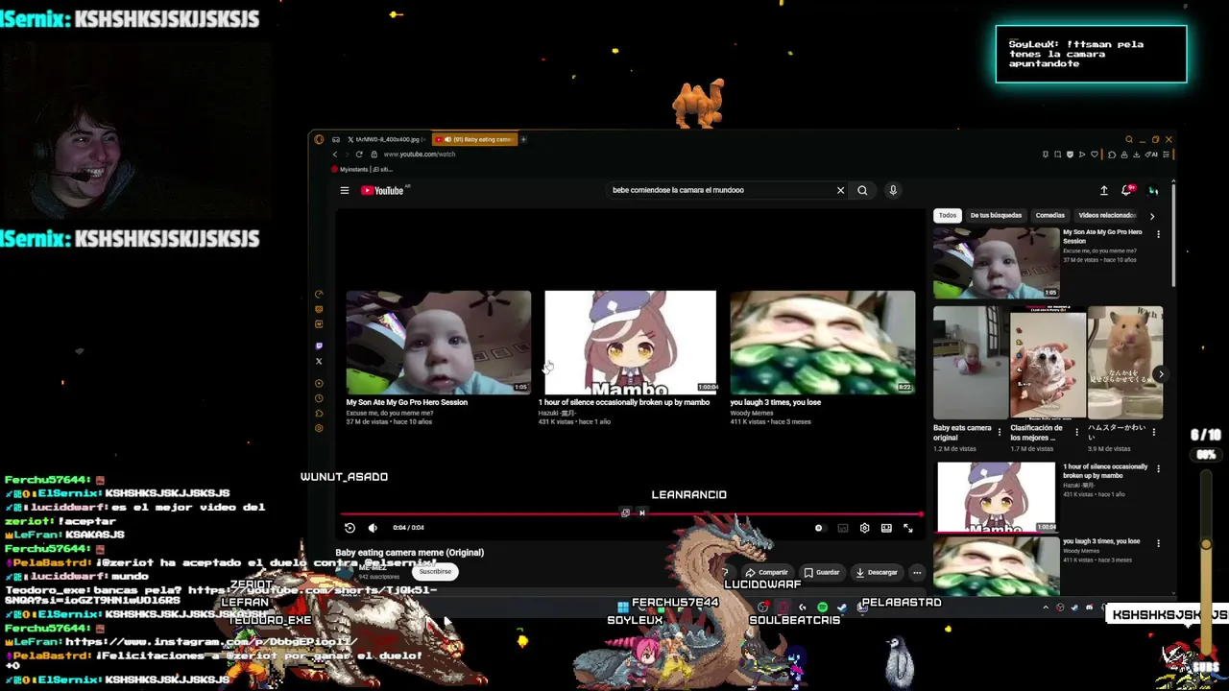Open 'you laugh 3 times' endscreen thumbnail
1229x691 pixels.
click(x=823, y=342)
